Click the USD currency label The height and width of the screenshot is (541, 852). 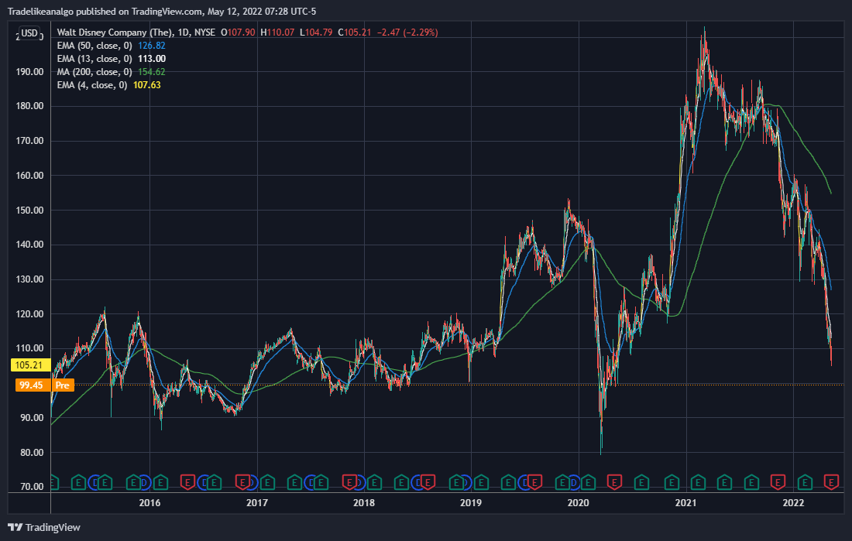pyautogui.click(x=29, y=33)
